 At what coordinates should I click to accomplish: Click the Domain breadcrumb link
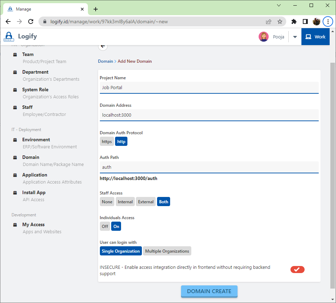(x=106, y=61)
